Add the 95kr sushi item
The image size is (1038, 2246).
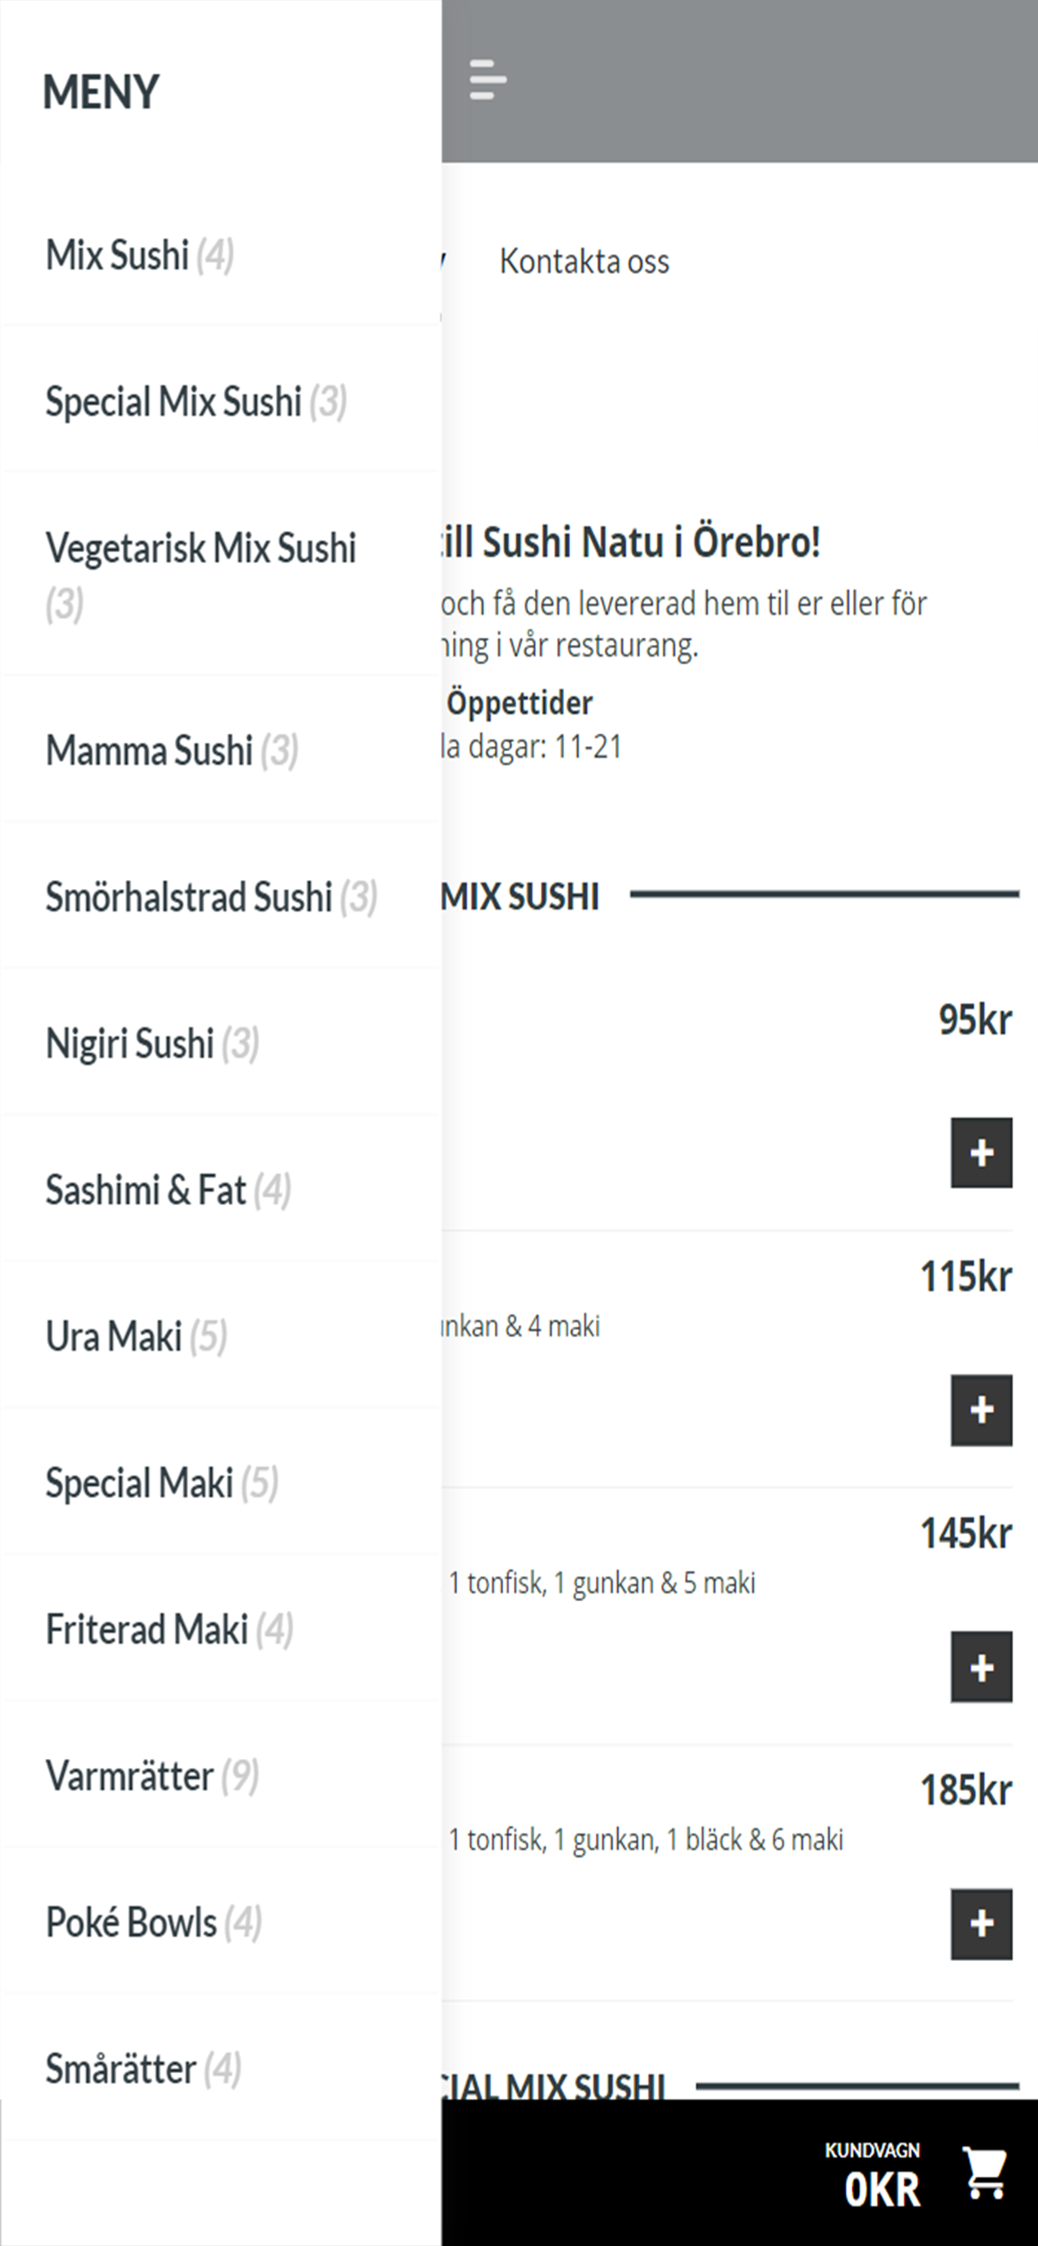pos(981,1151)
